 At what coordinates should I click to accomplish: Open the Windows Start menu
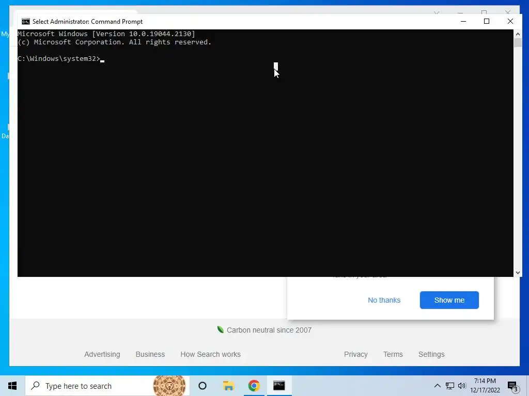(x=12, y=386)
